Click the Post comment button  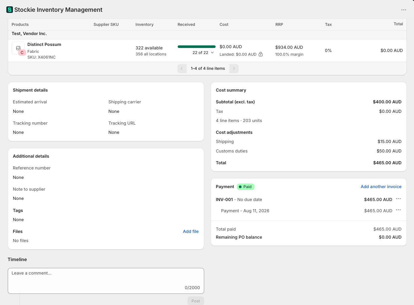tap(196, 301)
